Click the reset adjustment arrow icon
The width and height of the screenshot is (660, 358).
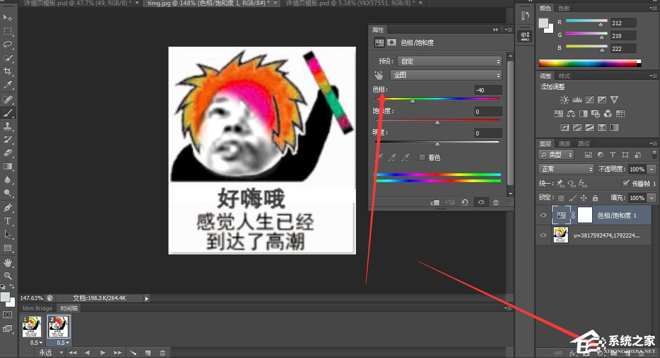point(464,202)
